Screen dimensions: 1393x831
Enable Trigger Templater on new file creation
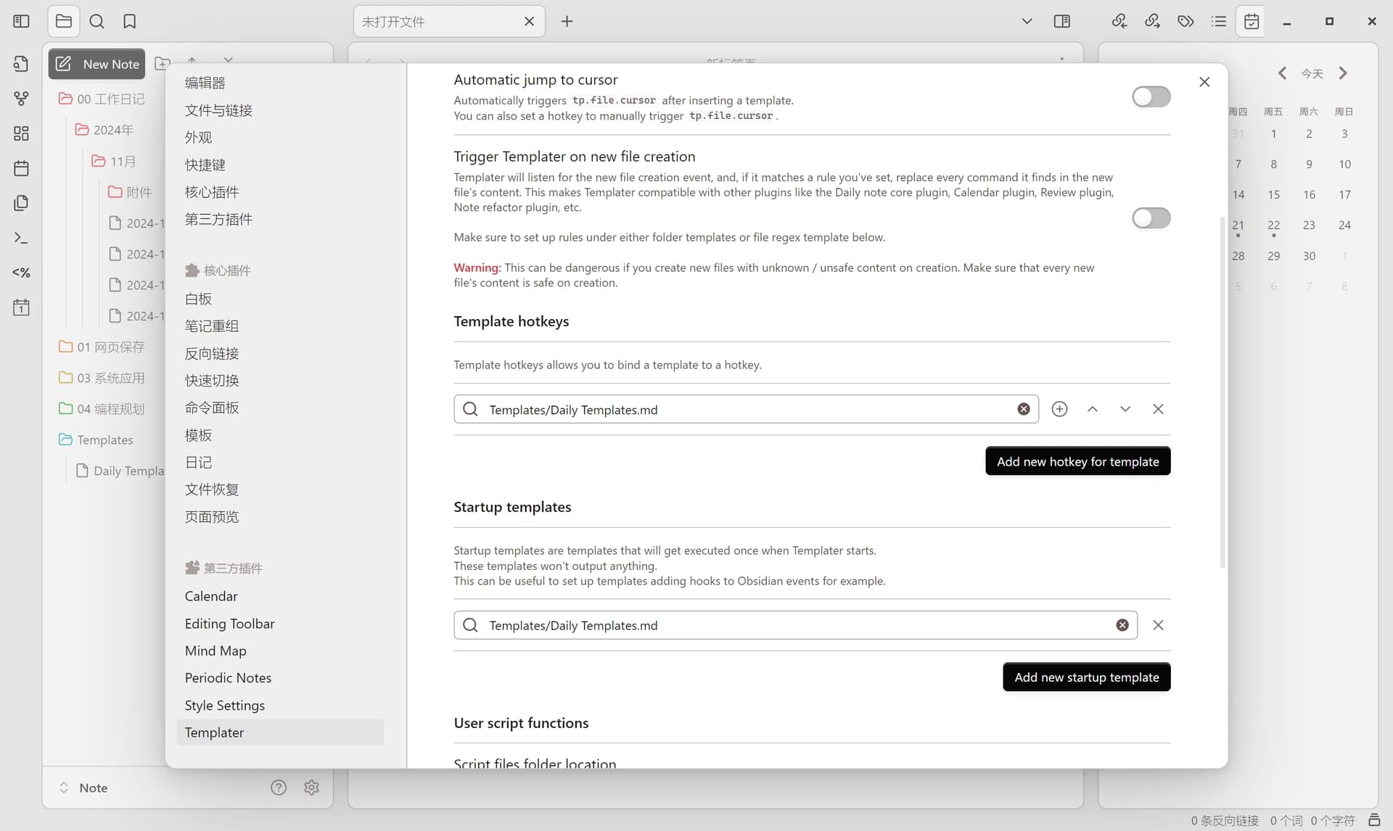[1151, 218]
